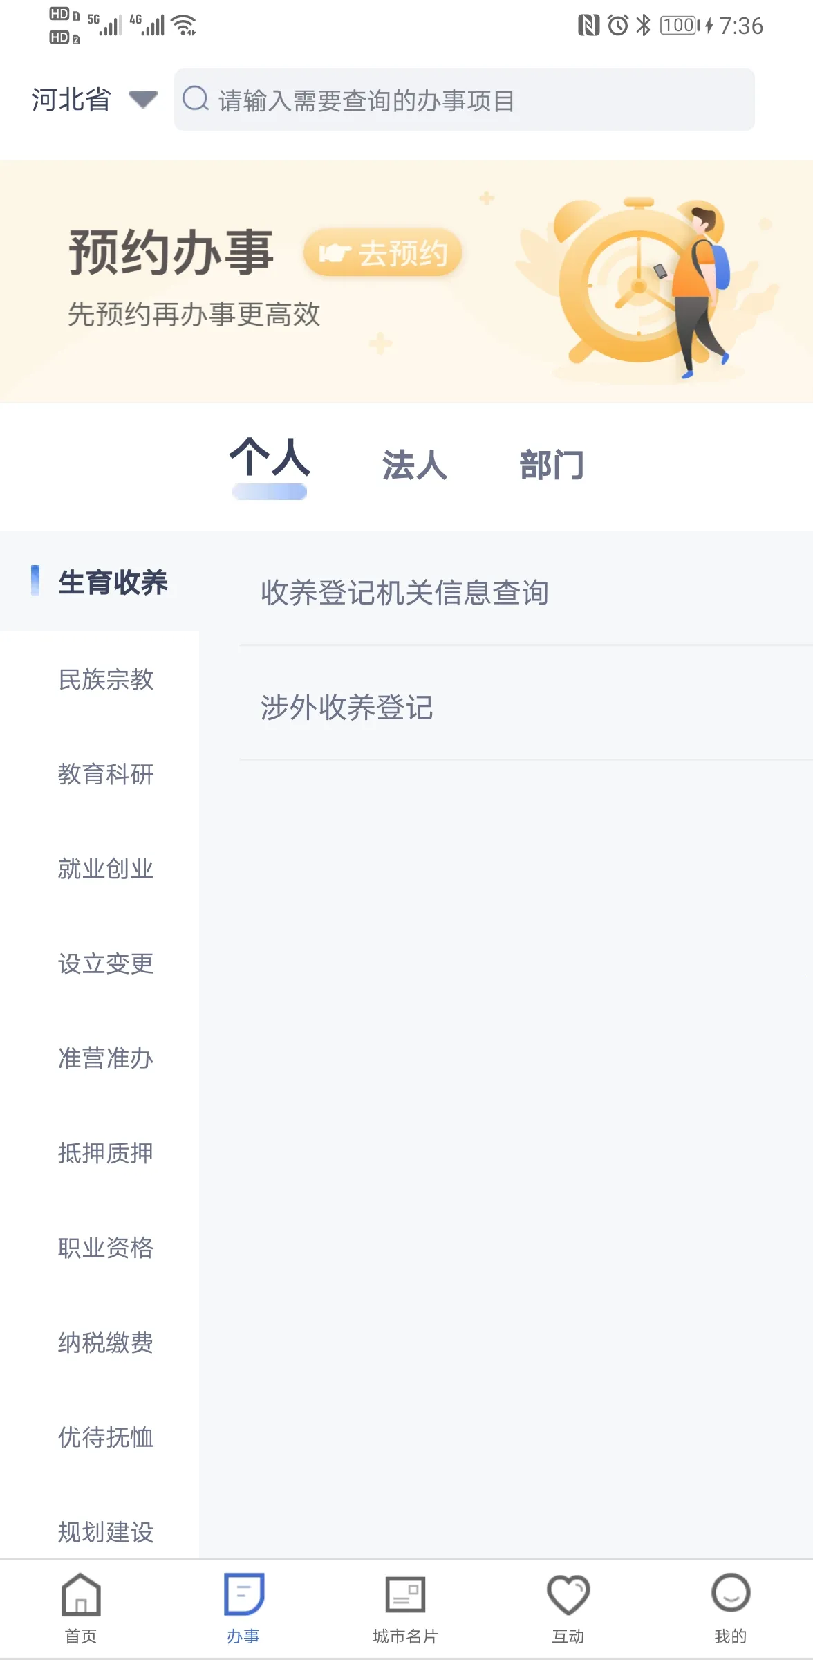The height and width of the screenshot is (1660, 813).
Task: Click the search magnifier icon
Action: pyautogui.click(x=196, y=99)
